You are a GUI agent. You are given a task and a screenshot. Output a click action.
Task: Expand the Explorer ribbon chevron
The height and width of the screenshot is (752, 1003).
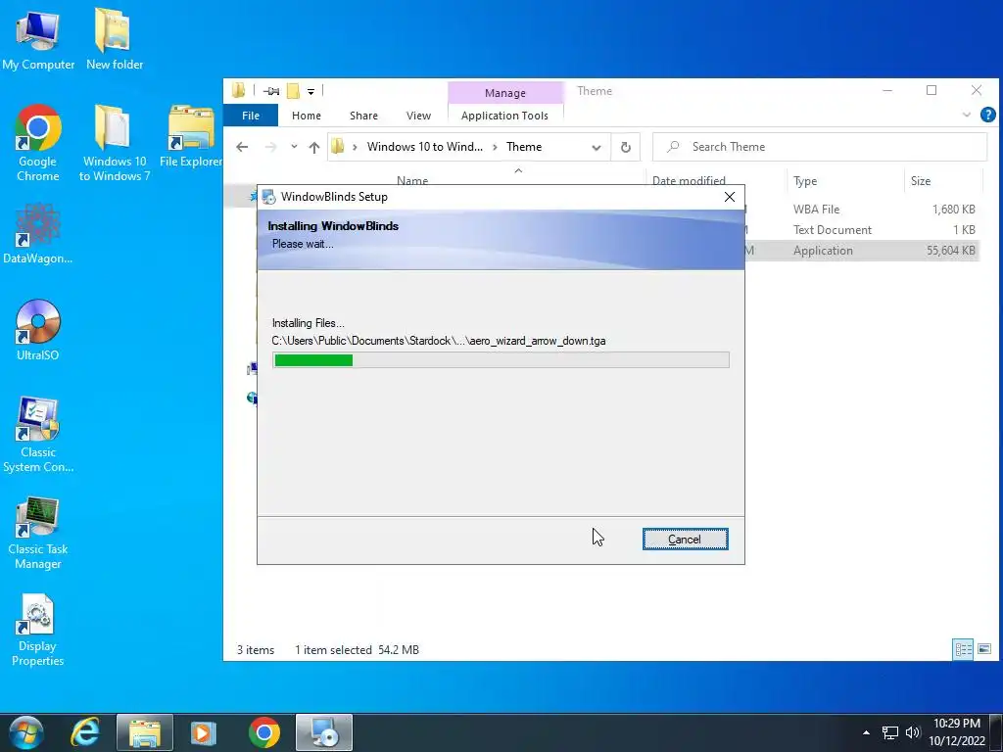pos(967,116)
